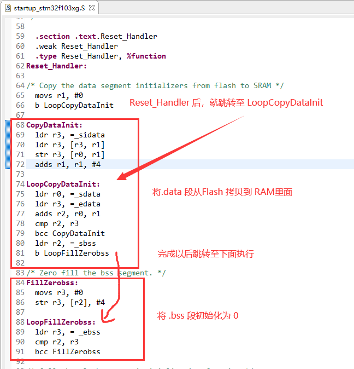Click 'ldr r3, [r3, r1]' on line 70
The height and width of the screenshot is (369, 354).
[70, 145]
